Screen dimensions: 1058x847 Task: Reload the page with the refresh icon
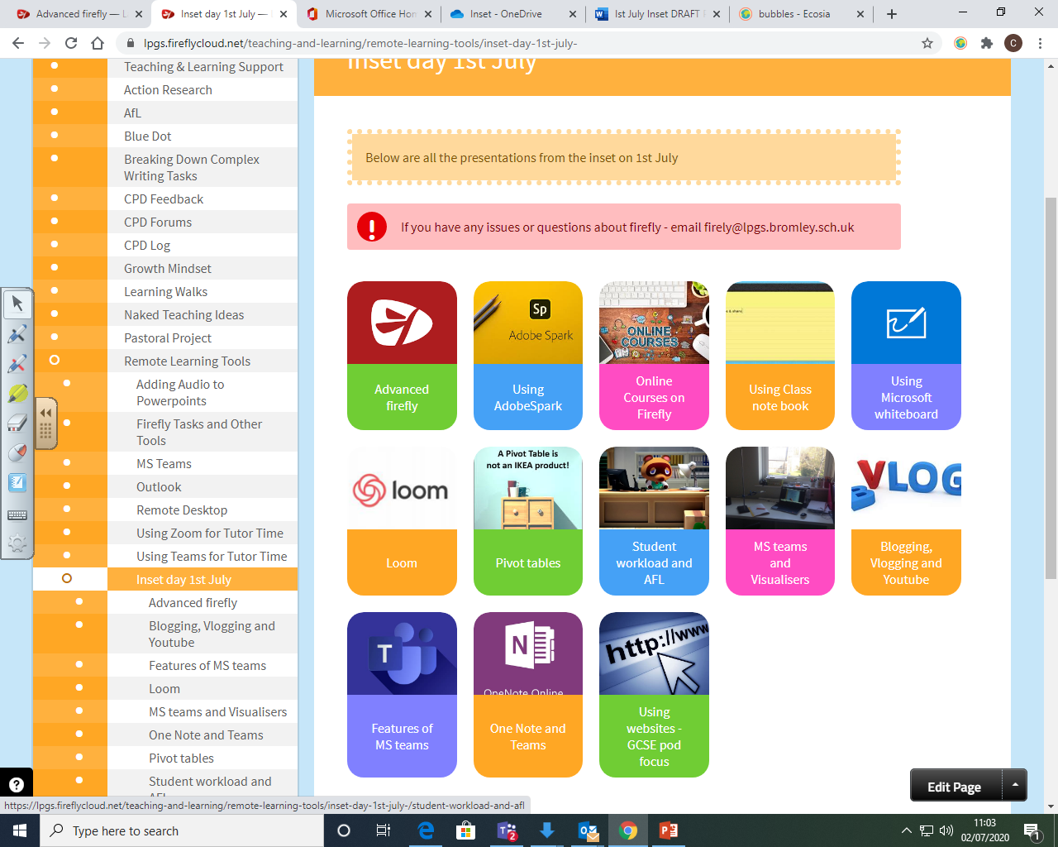pos(71,43)
